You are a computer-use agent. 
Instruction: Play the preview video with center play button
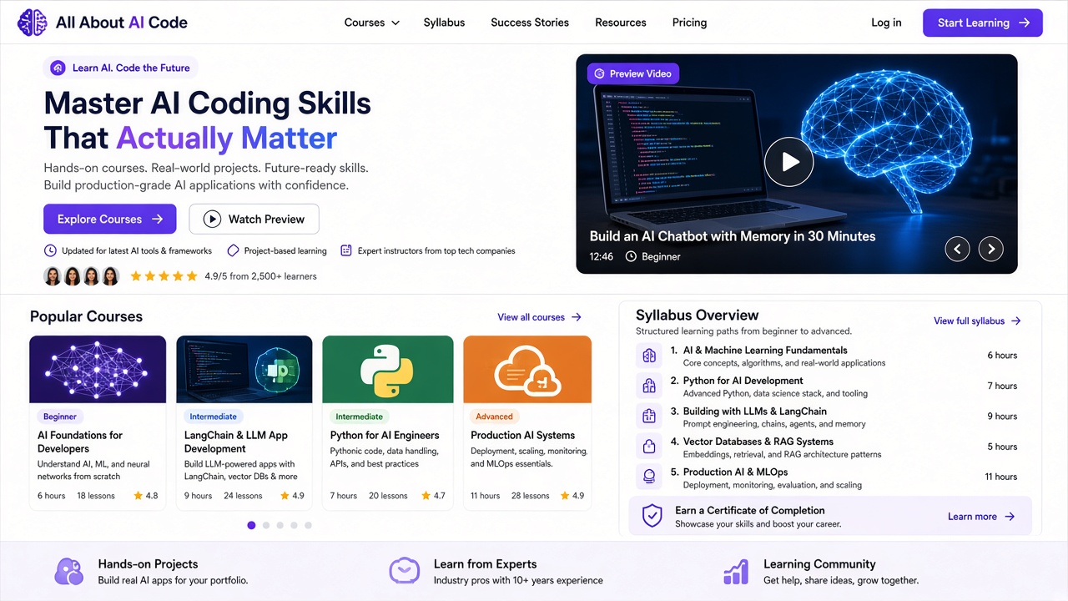(x=788, y=162)
